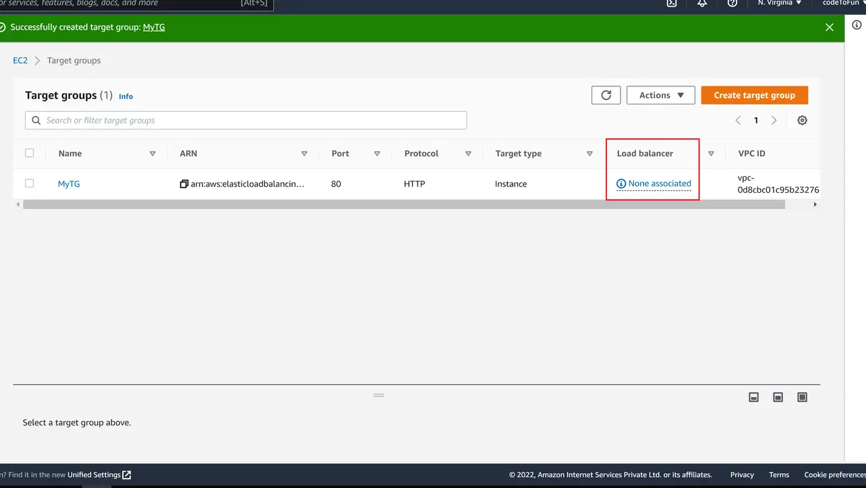
Task: Click the horizontal table scrollbar
Action: tap(403, 204)
